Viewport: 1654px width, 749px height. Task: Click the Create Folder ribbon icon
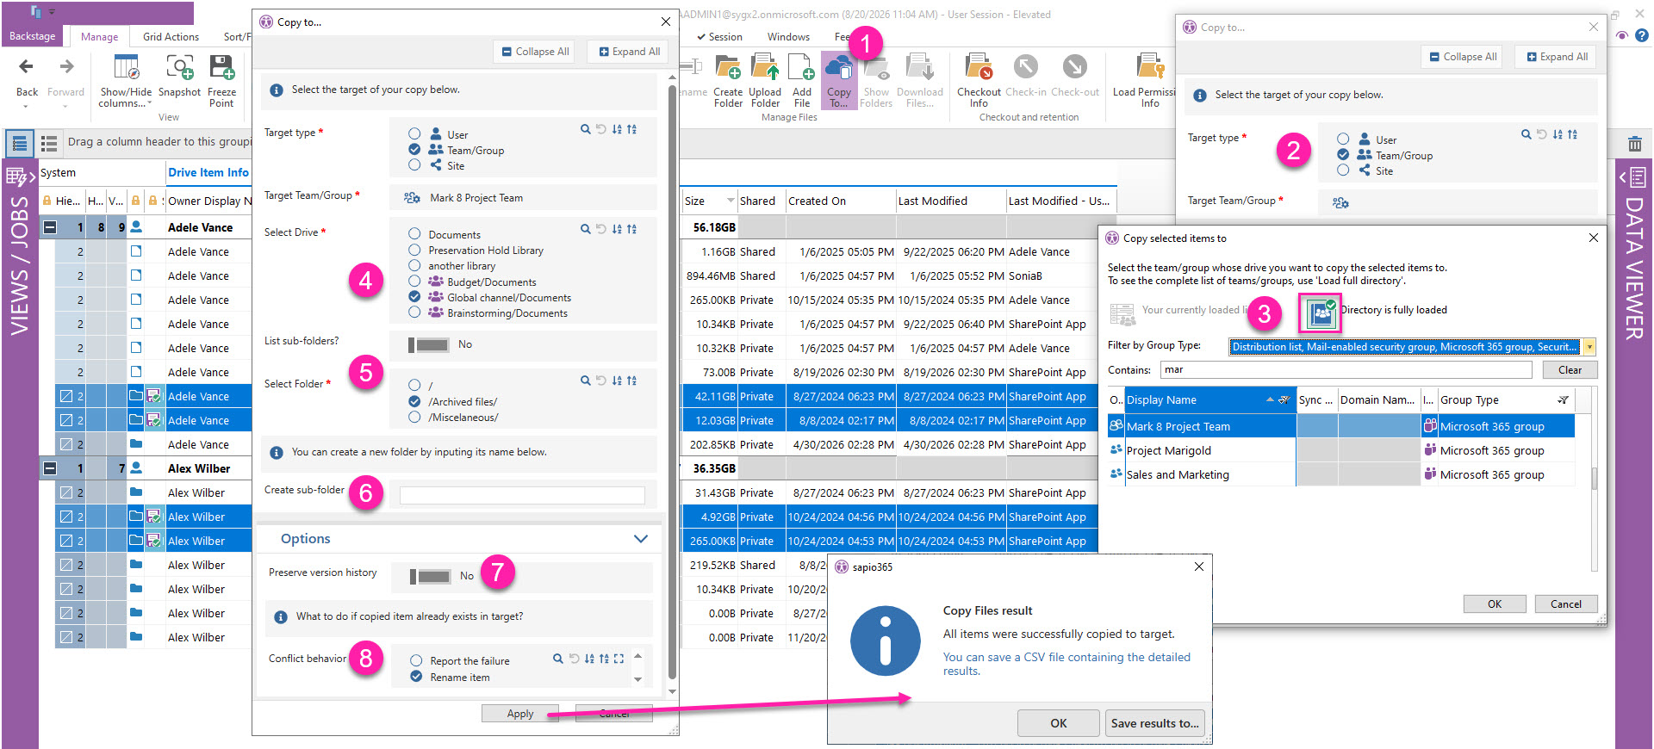pos(728,66)
